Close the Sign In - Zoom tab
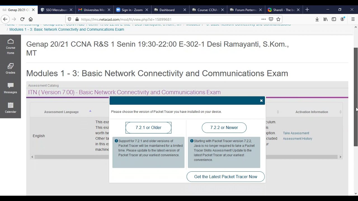This screenshot has width=358, height=201. tap(147, 10)
